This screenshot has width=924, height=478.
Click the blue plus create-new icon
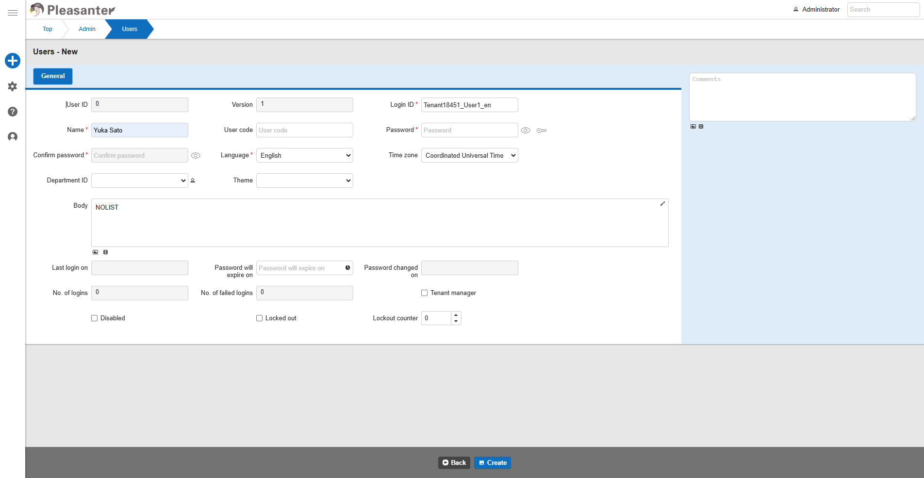pyautogui.click(x=13, y=61)
